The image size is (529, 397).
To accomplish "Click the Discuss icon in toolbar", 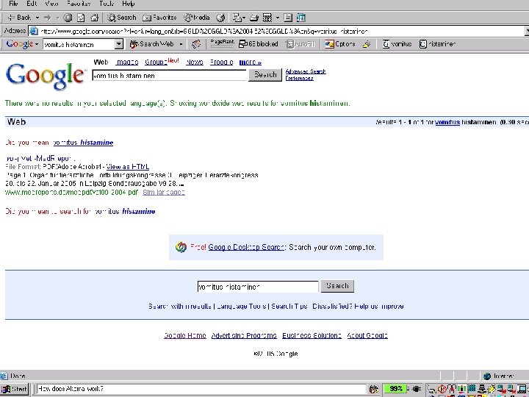I will point(288,18).
